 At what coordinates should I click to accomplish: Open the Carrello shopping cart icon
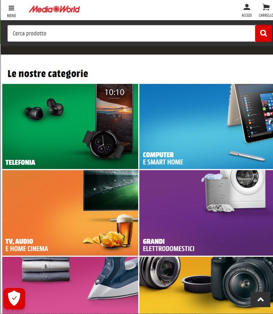point(266,7)
